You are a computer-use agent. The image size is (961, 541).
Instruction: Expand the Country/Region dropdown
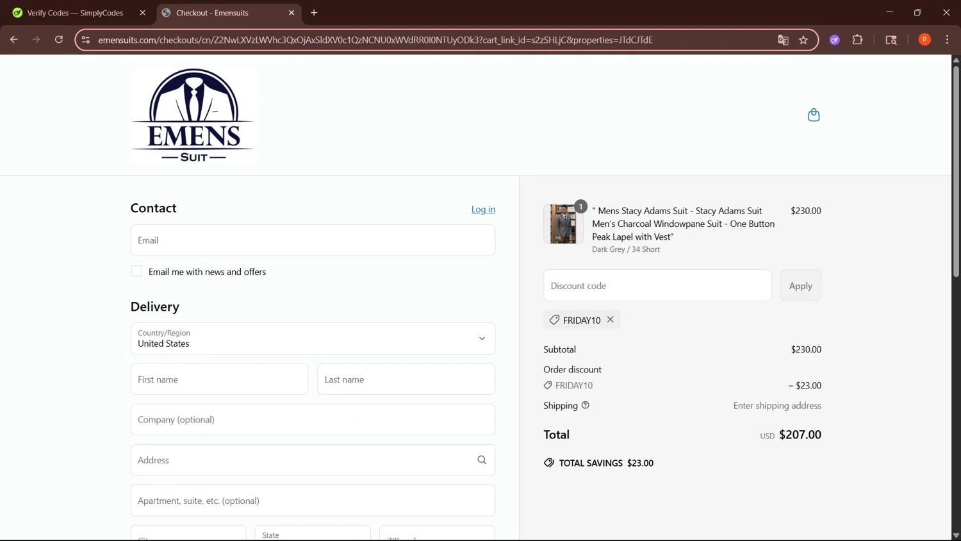click(x=313, y=338)
